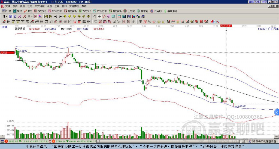279x149 pixels.
Task: Open the 板块 sector view
Action: [x=17, y=11]
